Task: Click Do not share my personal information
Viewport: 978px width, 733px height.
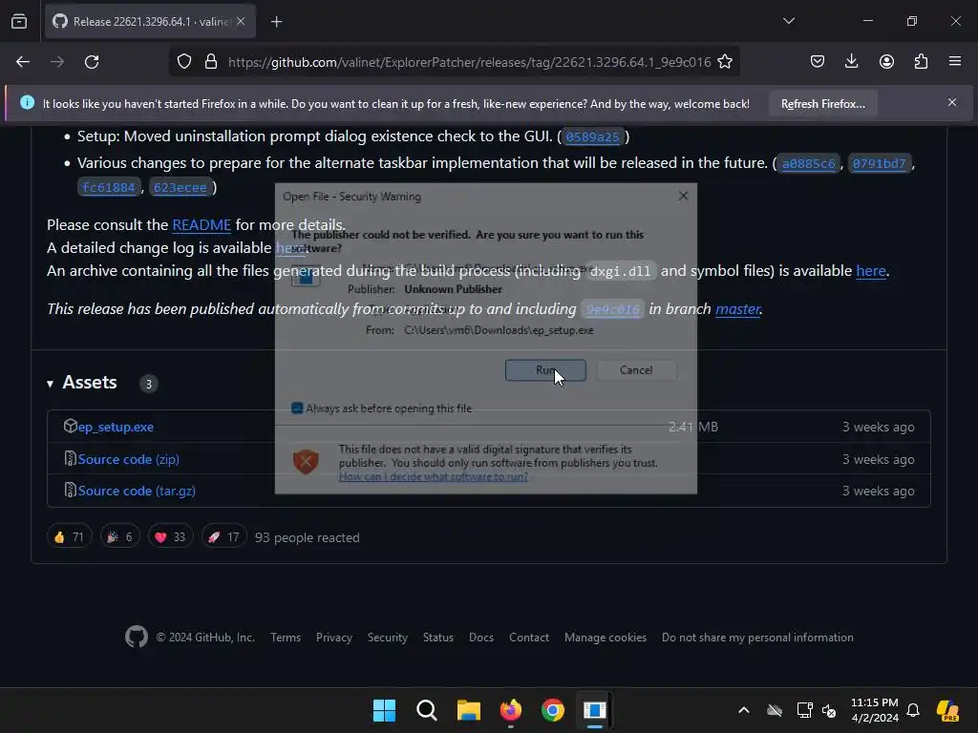Action: pyautogui.click(x=757, y=638)
